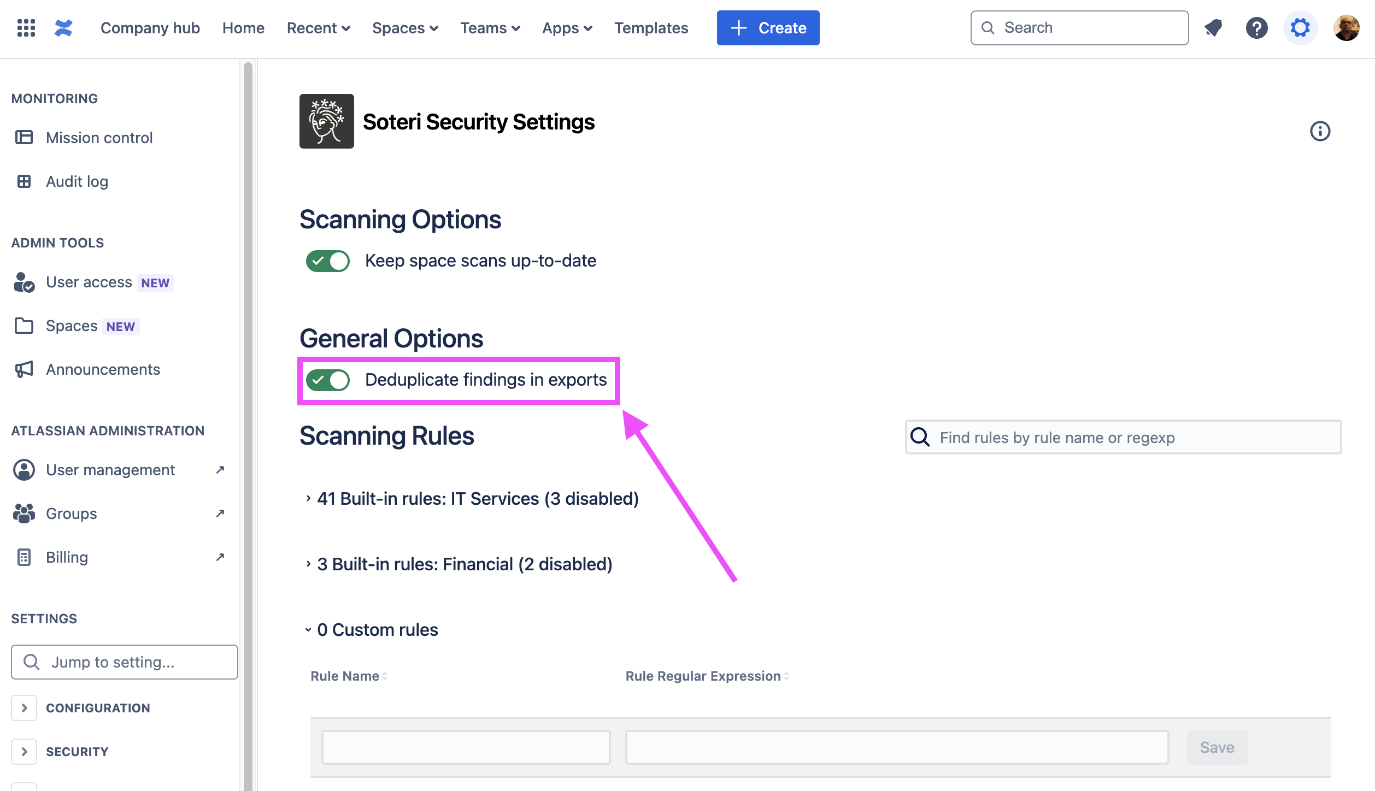Expand the SECURITY settings section

(x=24, y=752)
